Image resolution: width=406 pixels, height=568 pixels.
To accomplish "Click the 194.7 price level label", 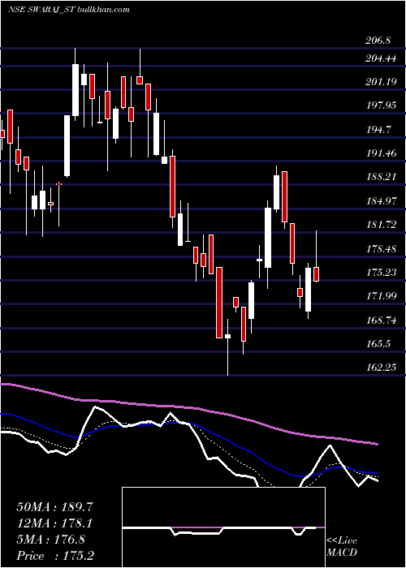I will pos(378,130).
